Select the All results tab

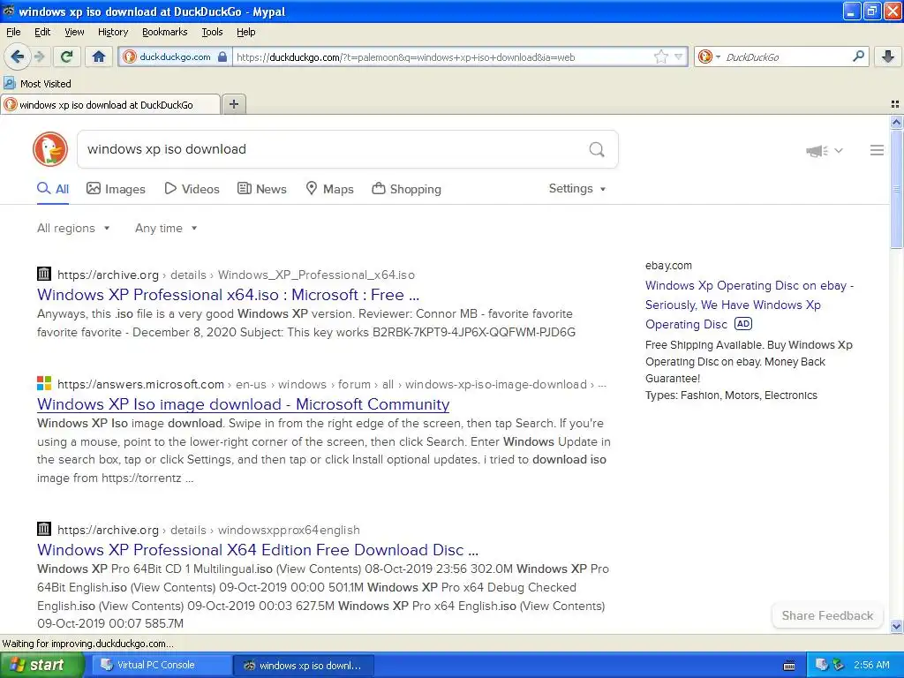pos(53,189)
